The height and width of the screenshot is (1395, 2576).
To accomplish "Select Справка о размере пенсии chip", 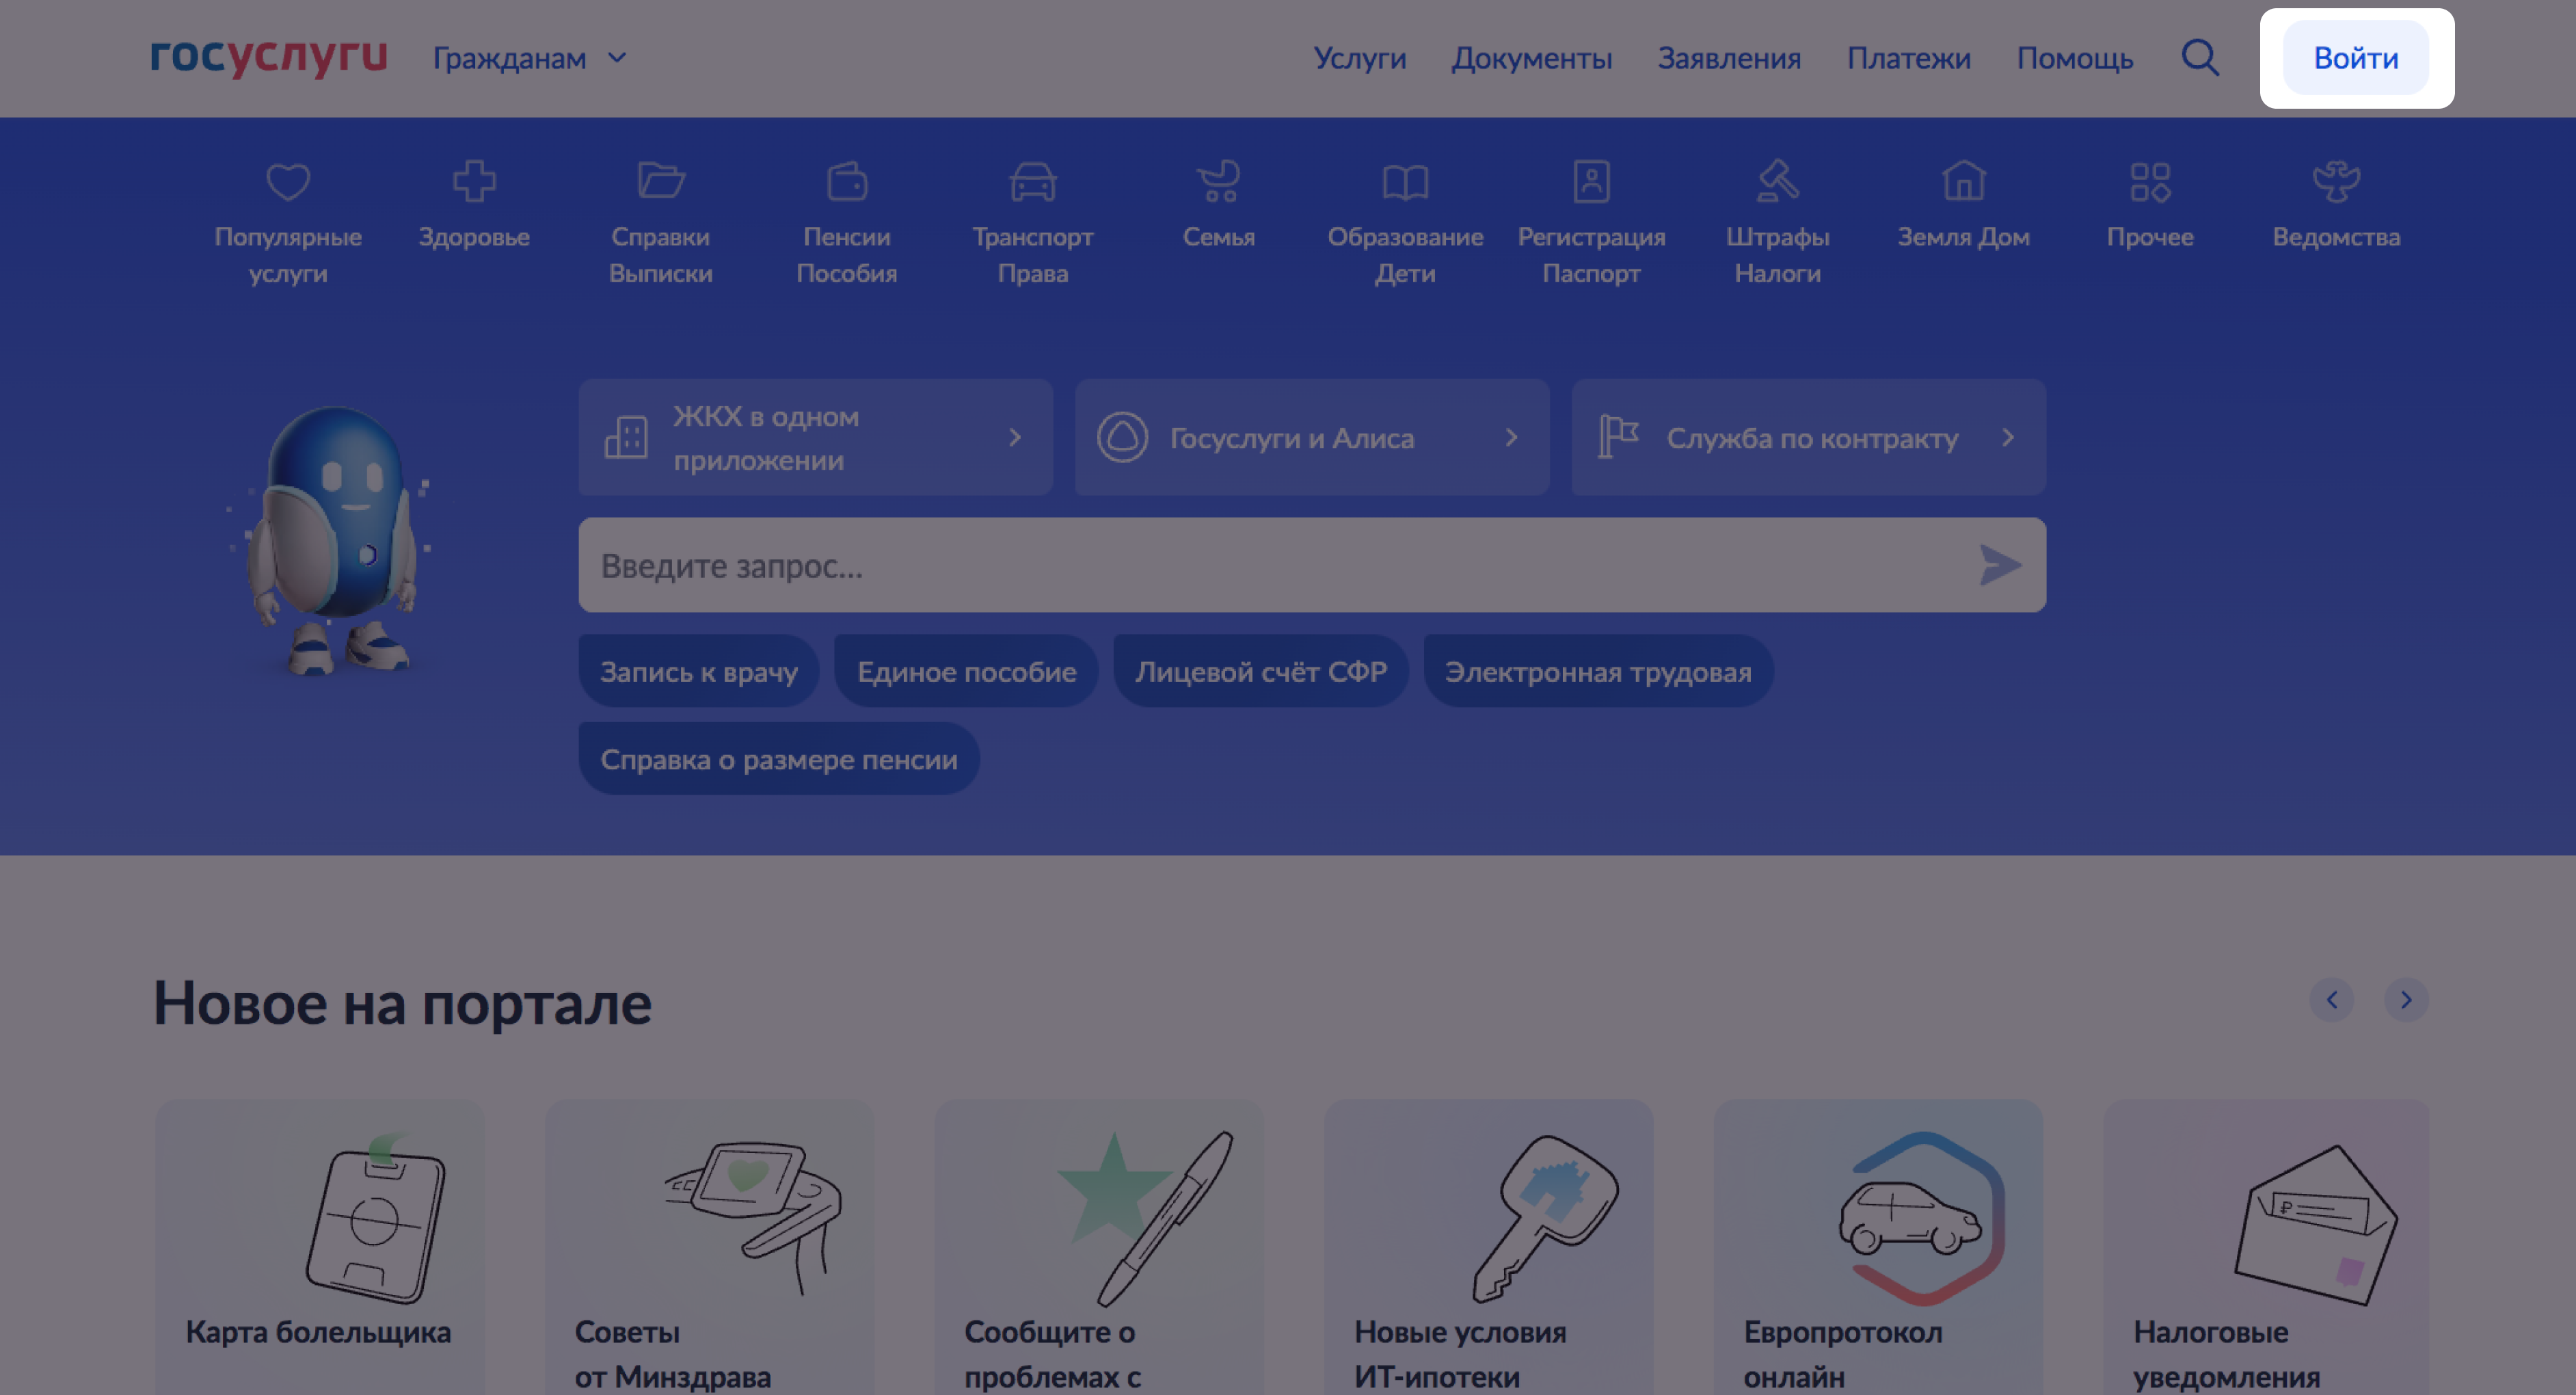I will click(779, 759).
